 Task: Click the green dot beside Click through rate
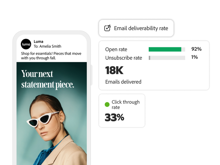[107, 105]
